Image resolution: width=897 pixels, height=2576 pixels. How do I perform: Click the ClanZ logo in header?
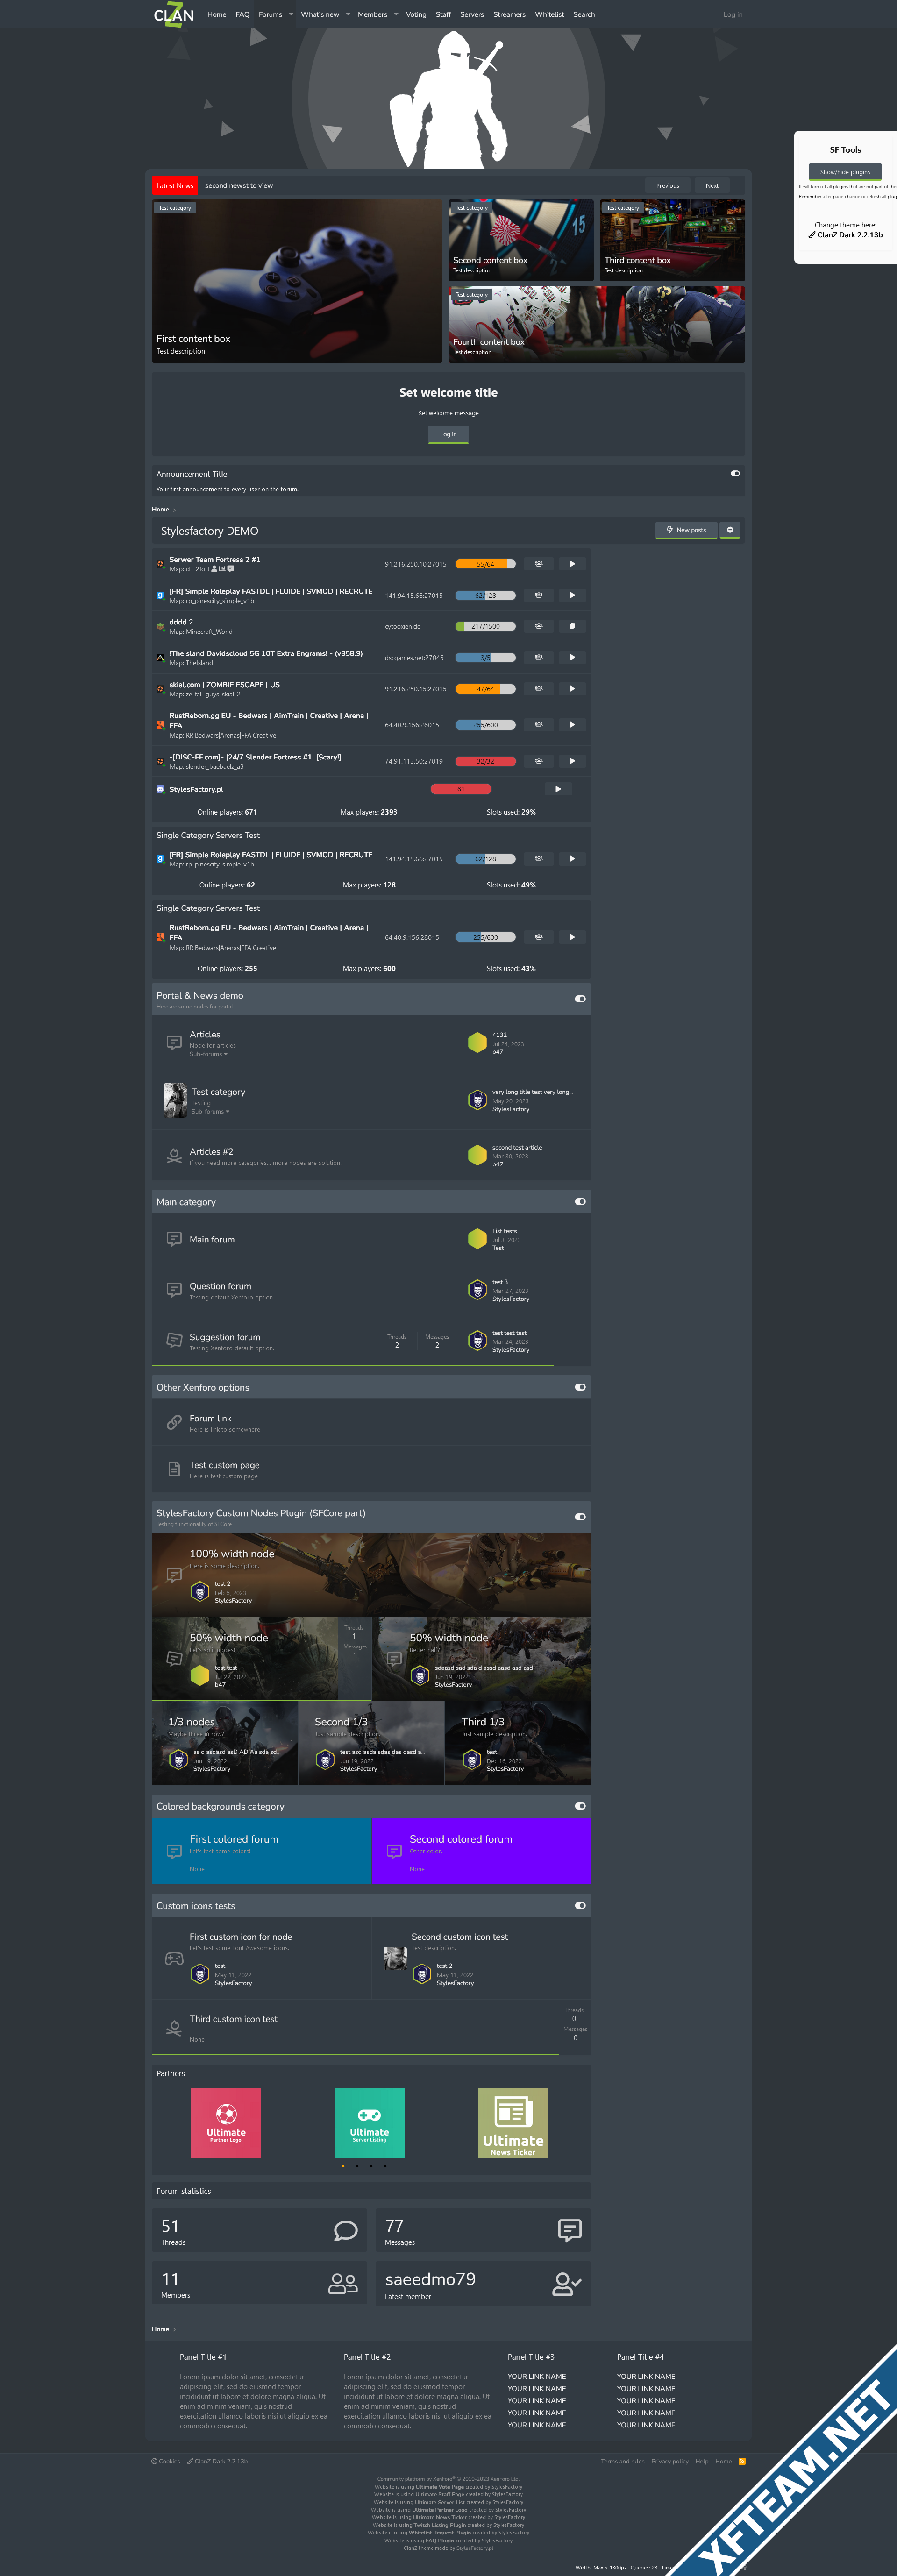pos(174,15)
